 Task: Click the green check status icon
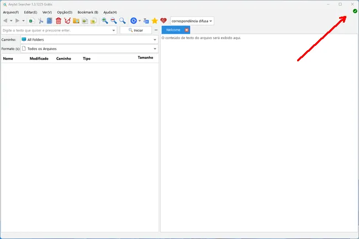(x=355, y=11)
